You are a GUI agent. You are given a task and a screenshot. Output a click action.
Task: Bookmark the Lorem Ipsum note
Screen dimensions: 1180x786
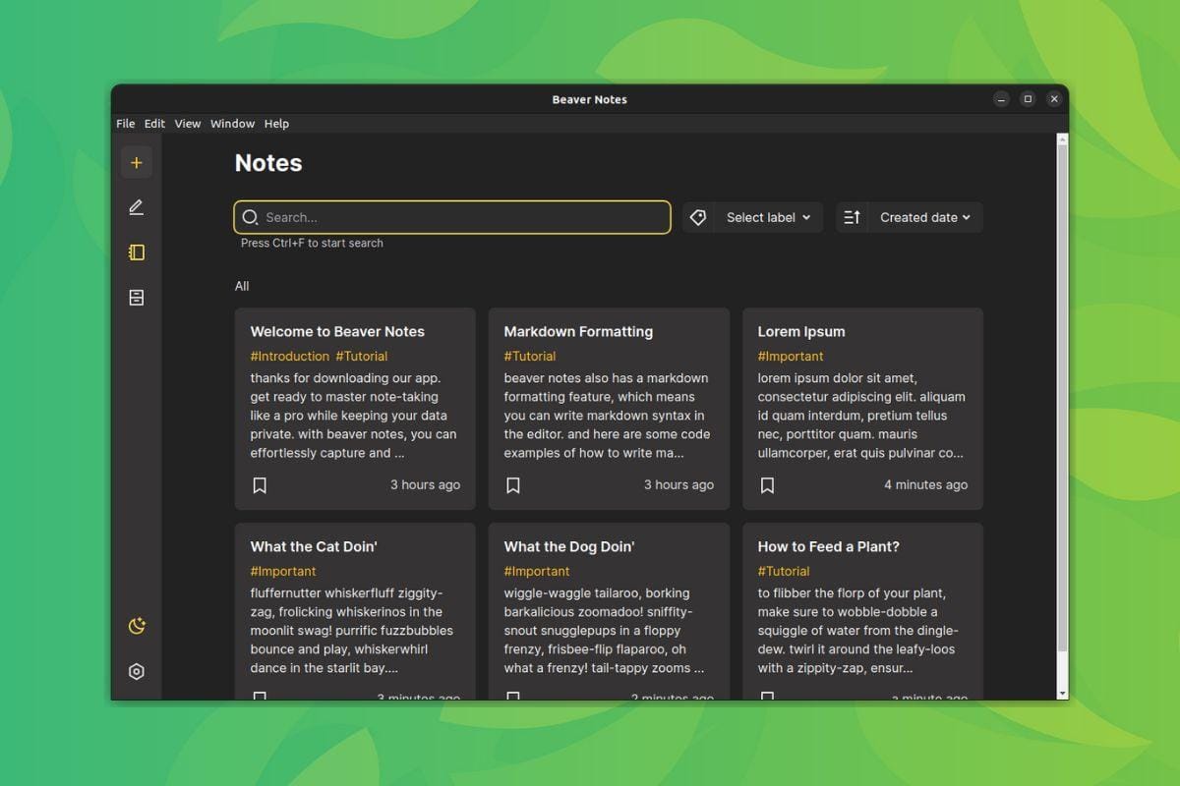(766, 484)
